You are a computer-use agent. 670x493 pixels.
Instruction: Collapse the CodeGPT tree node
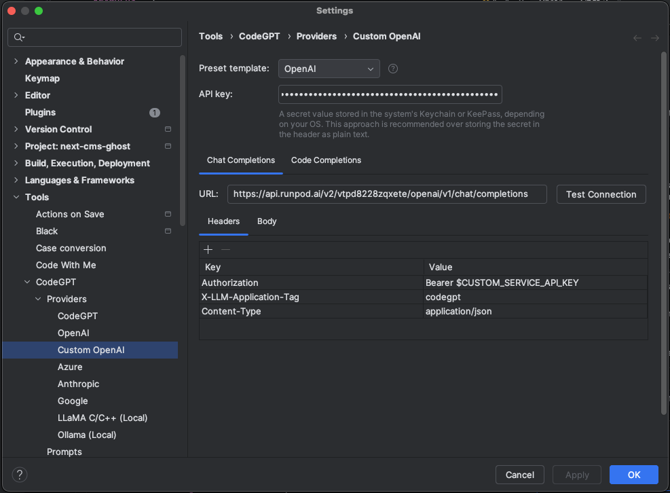click(x=27, y=282)
